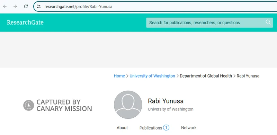This screenshot has height=135, width=277.
Task: Reload the page with the refresh icon
Action: click(26, 7)
